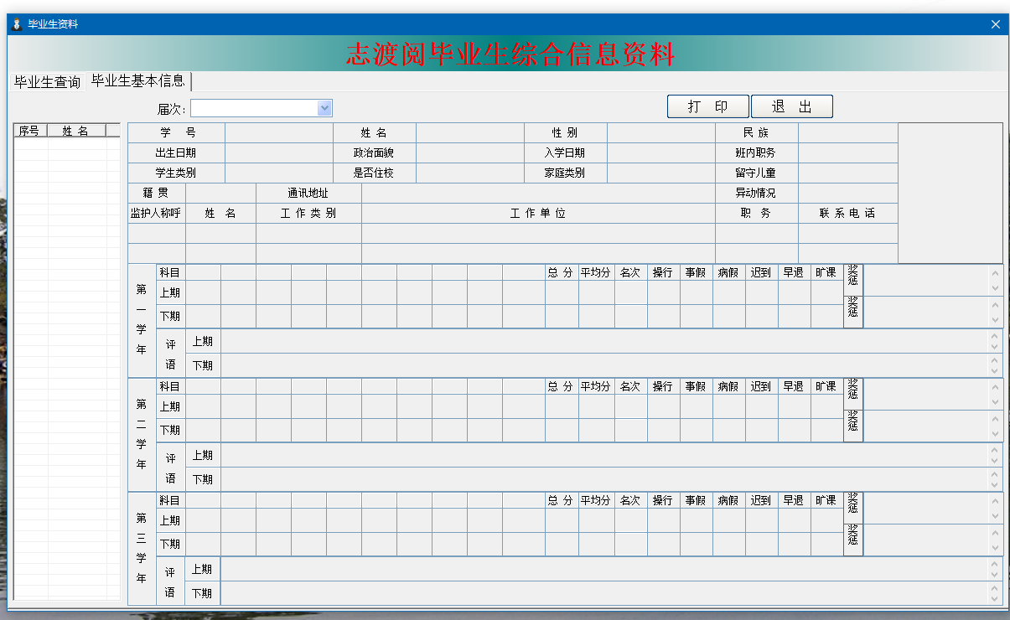Click the 姓名 column header in student list
1010x620 pixels.
coord(75,131)
